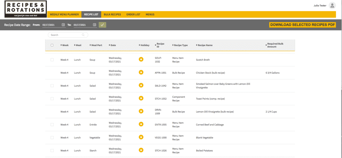
Task: Click the Scotch Broth recipe name
Action: (203, 60)
